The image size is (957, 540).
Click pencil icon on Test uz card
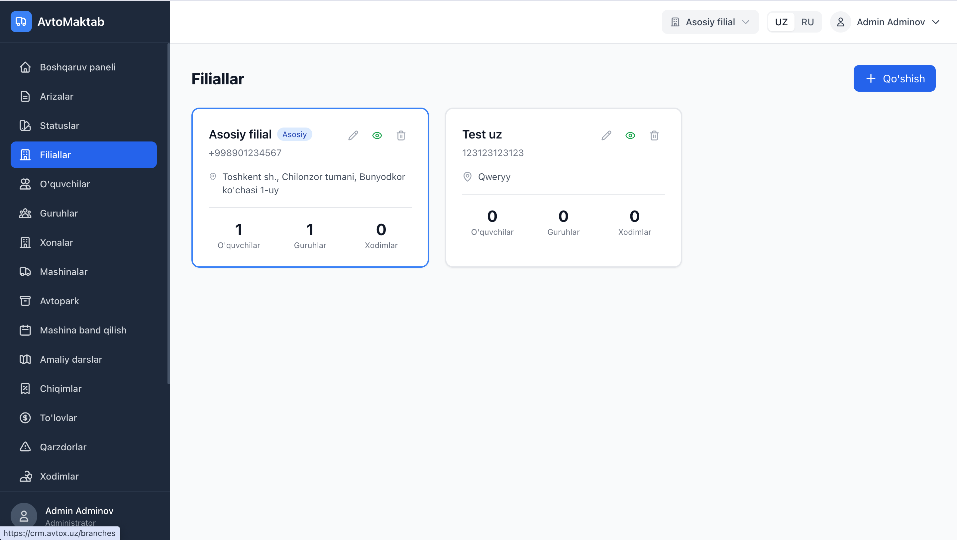tap(606, 135)
